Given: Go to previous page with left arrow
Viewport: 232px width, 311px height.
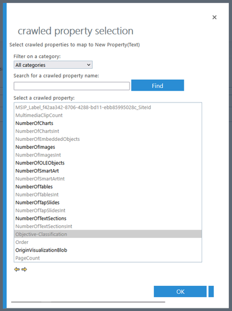Looking at the screenshot, I should (x=17, y=269).
